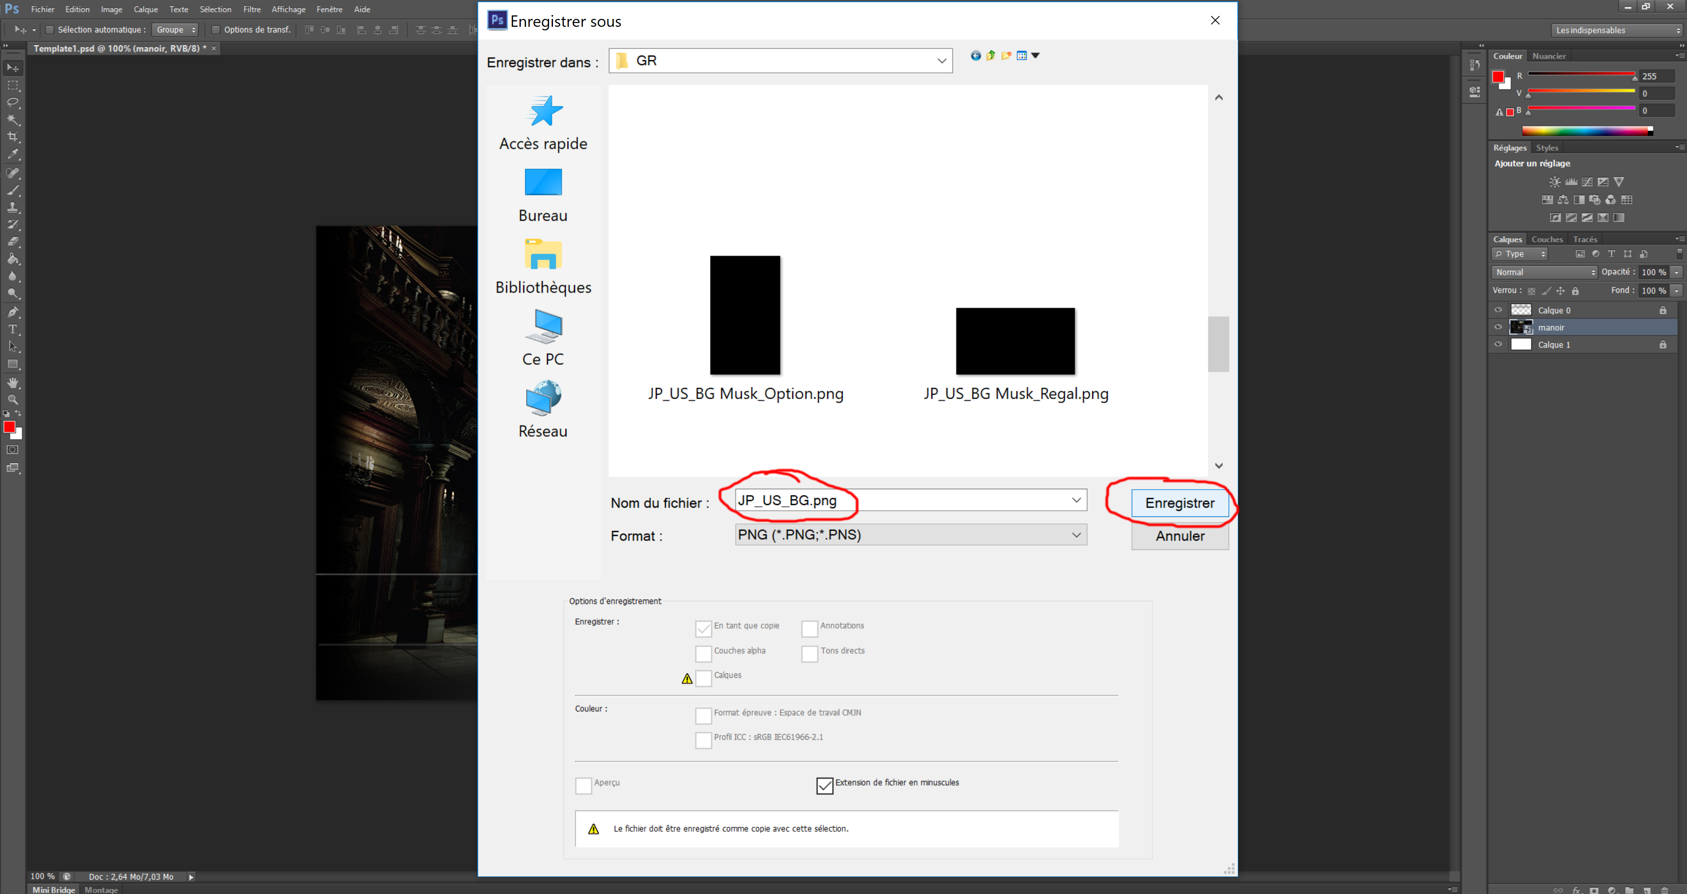
Task: Select the Lasso tool in toolbar
Action: (x=12, y=103)
